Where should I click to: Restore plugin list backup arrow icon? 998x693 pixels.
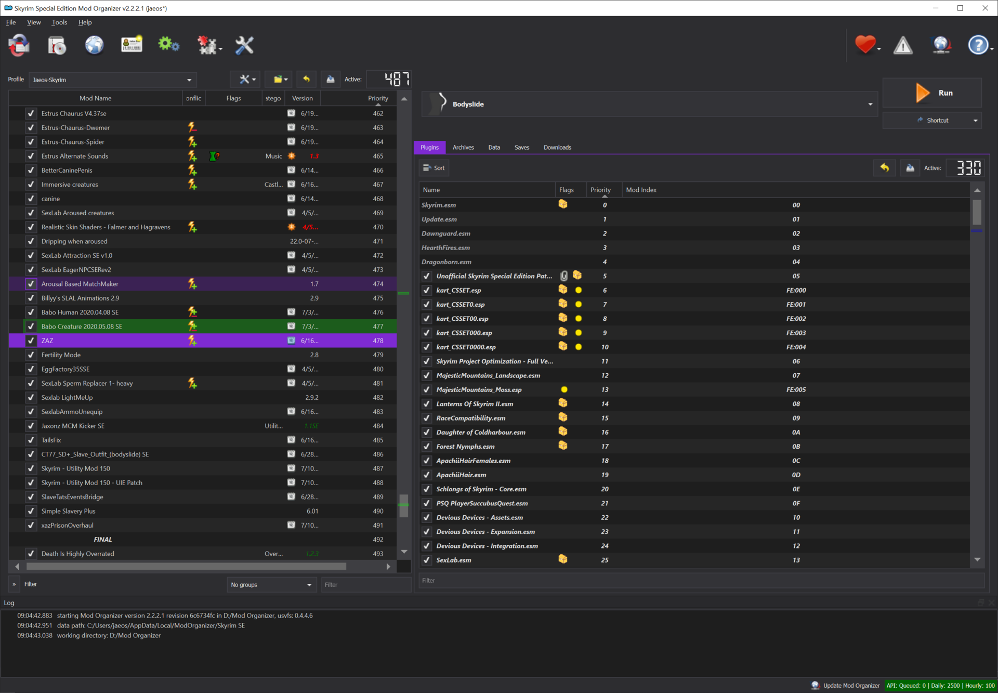tap(884, 167)
